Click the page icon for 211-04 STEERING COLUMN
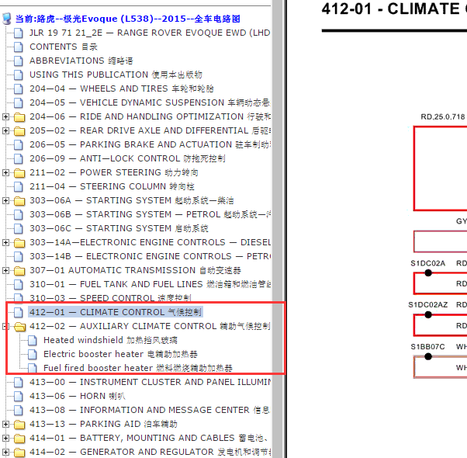 click(19, 186)
